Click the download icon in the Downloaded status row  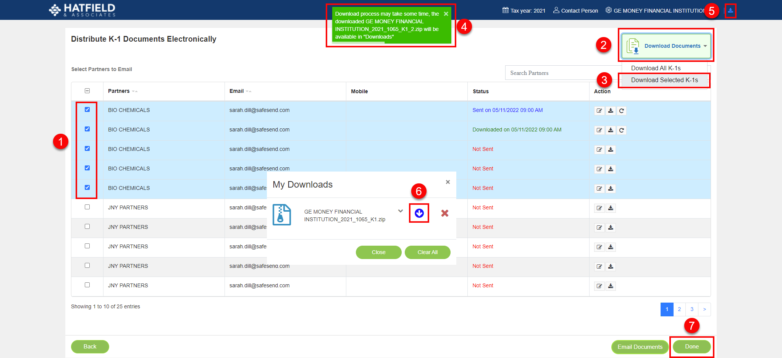click(x=610, y=130)
